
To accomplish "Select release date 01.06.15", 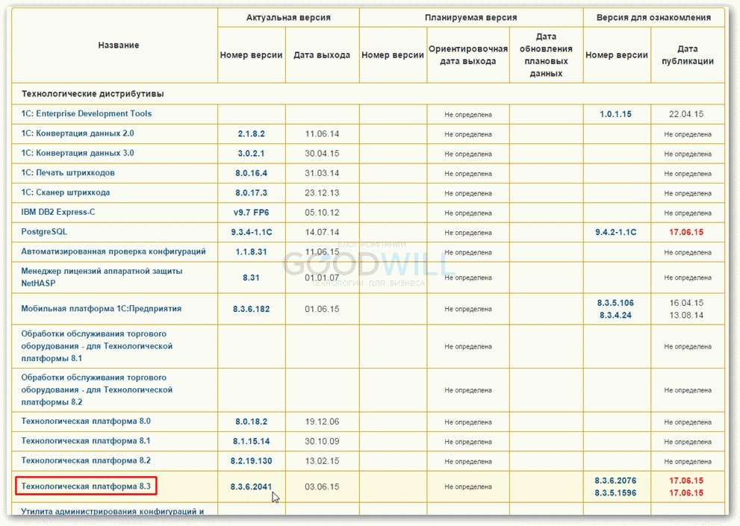I will (322, 310).
